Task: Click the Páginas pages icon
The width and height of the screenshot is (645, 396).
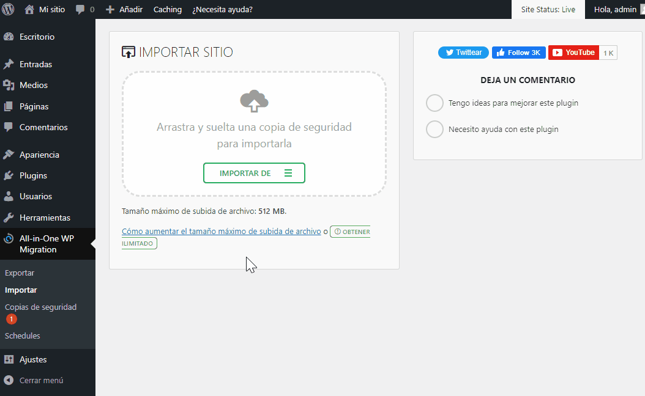Action: point(9,106)
